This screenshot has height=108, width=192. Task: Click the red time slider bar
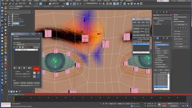coord(107,94)
